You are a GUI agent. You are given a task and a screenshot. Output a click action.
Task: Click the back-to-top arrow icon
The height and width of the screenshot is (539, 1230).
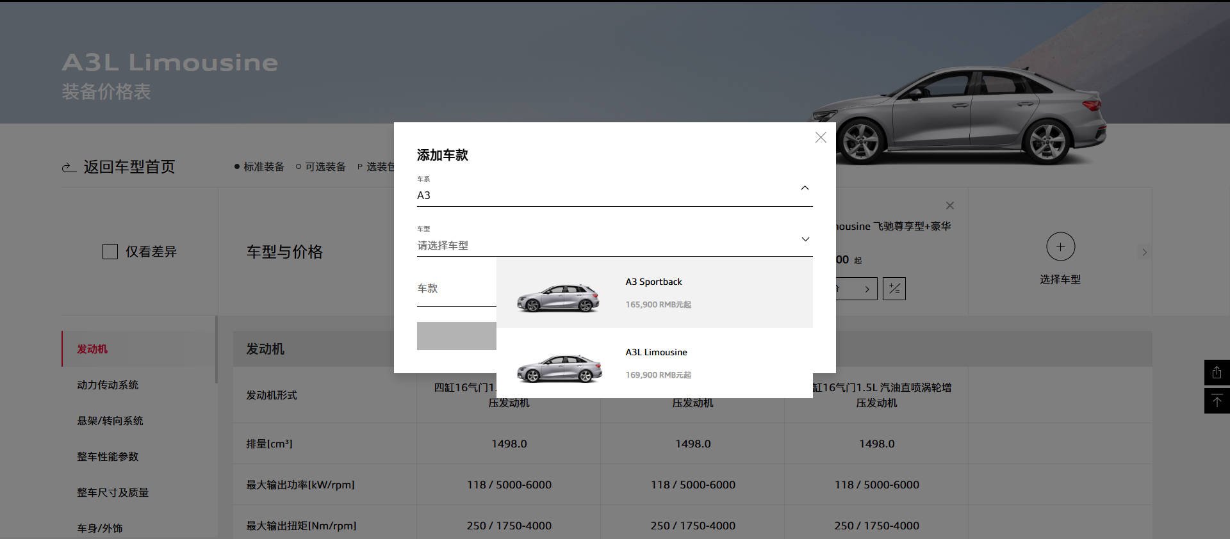(x=1217, y=401)
